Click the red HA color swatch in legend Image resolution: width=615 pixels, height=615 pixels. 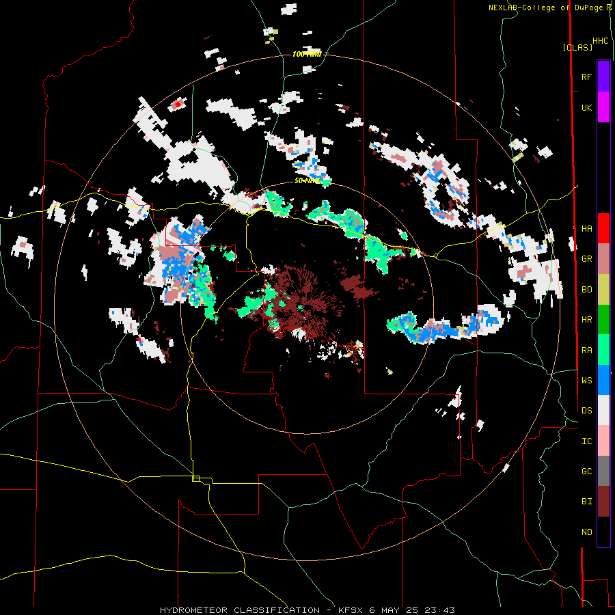tap(603, 228)
